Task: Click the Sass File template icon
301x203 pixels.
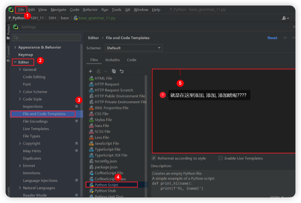Action: 91,126
